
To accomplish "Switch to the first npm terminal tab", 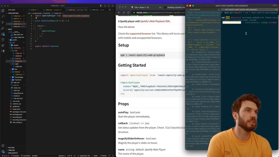I will click(203, 10).
